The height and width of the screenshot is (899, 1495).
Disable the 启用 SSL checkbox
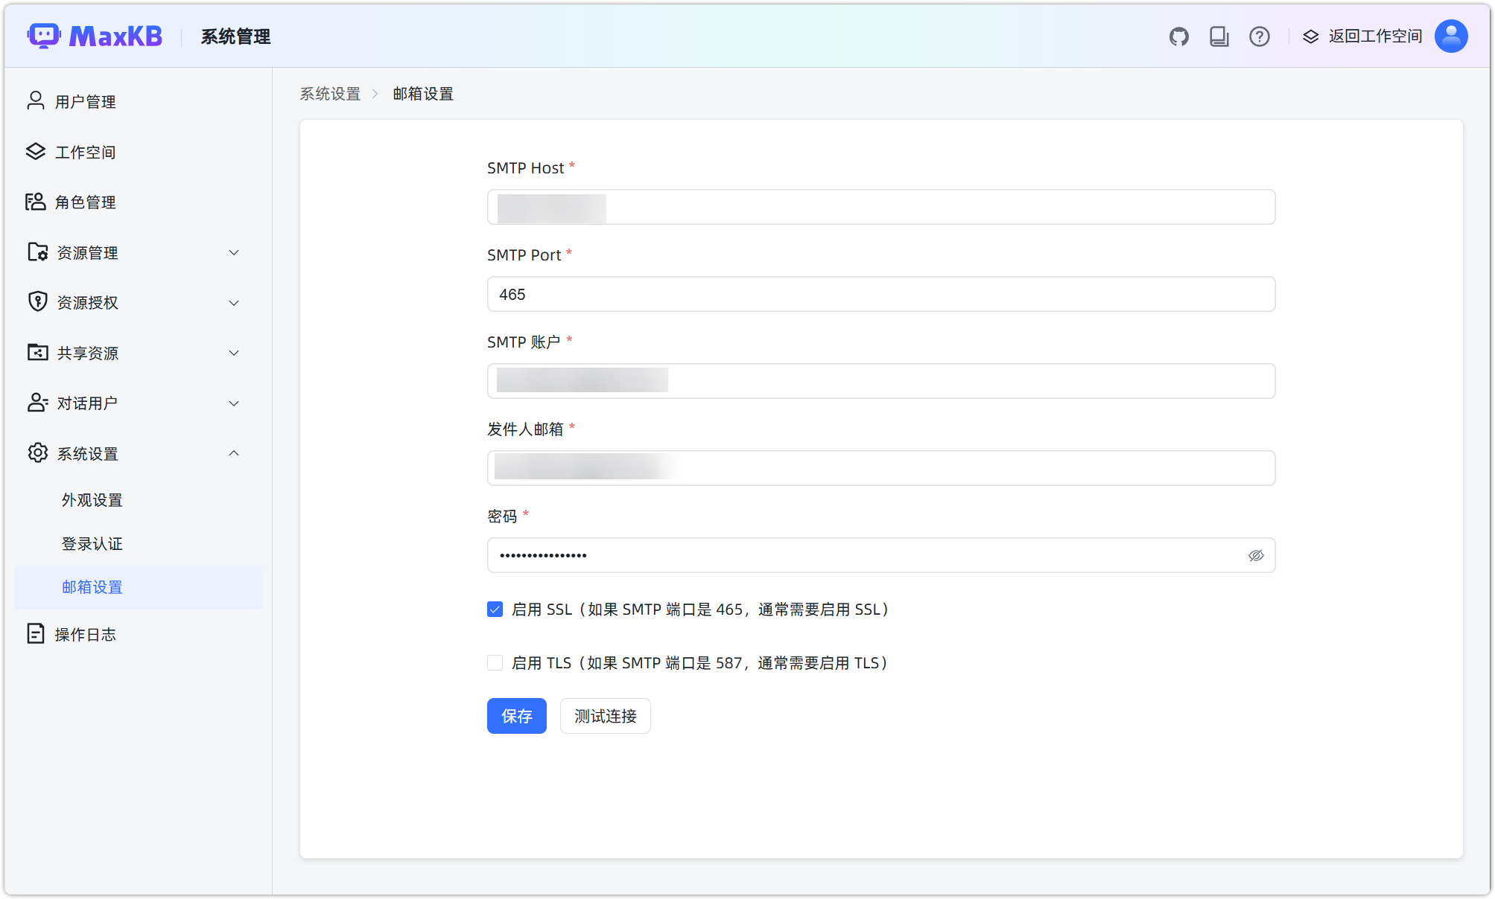click(495, 609)
